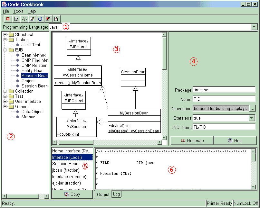Click the red X exit toolbar icon
260x208 pixels.
pyautogui.click(x=8, y=19)
